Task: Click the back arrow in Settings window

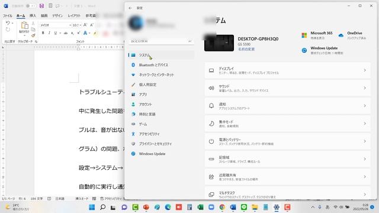Action: click(x=130, y=8)
